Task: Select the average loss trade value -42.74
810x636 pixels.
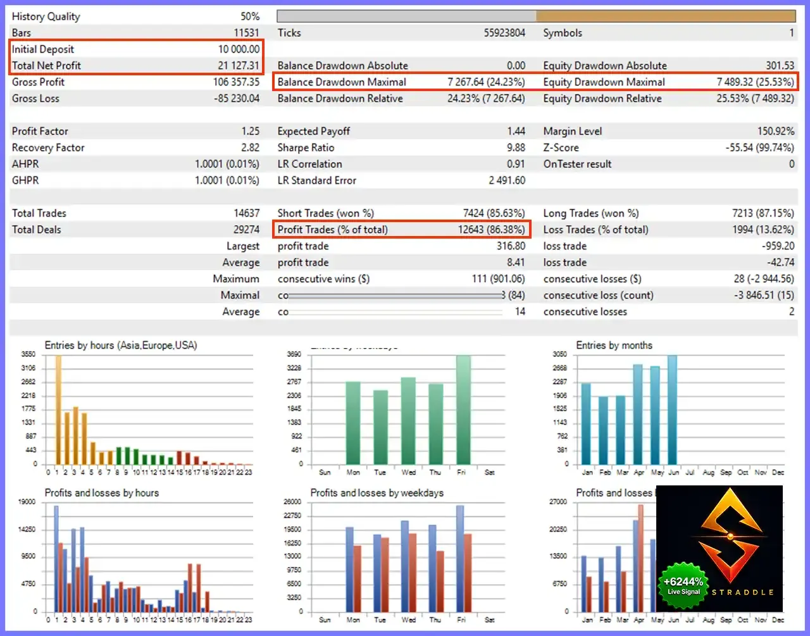Action: [x=780, y=263]
